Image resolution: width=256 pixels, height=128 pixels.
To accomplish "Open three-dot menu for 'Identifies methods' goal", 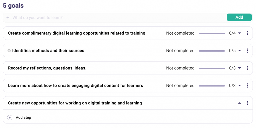I will 247,51.
